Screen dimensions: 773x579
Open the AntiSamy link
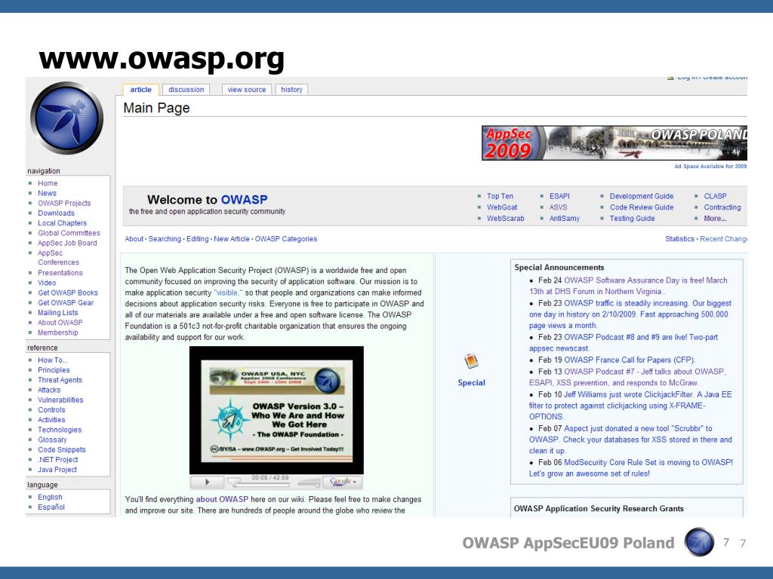coord(565,218)
